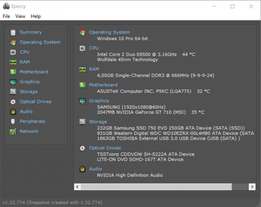Click the Storage disk icon in sidebar
This screenshot has height=207, width=261.
point(13,91)
